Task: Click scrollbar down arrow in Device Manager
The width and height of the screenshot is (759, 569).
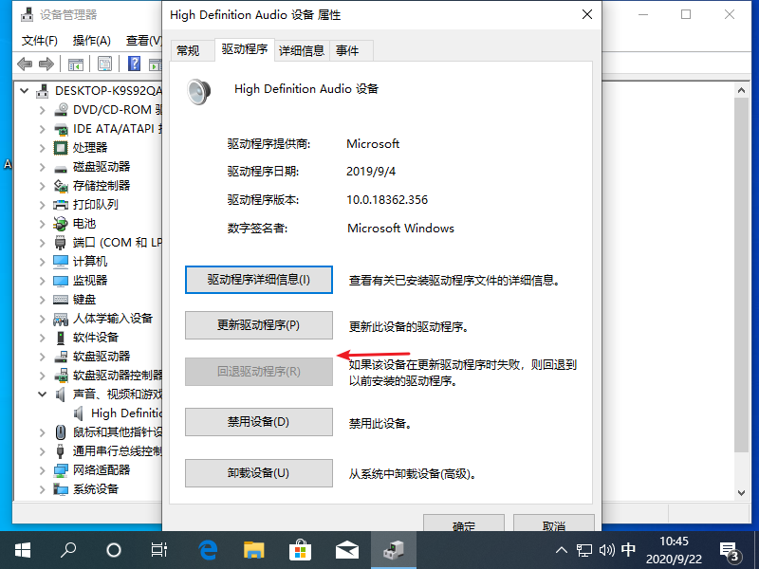Action: 741,493
